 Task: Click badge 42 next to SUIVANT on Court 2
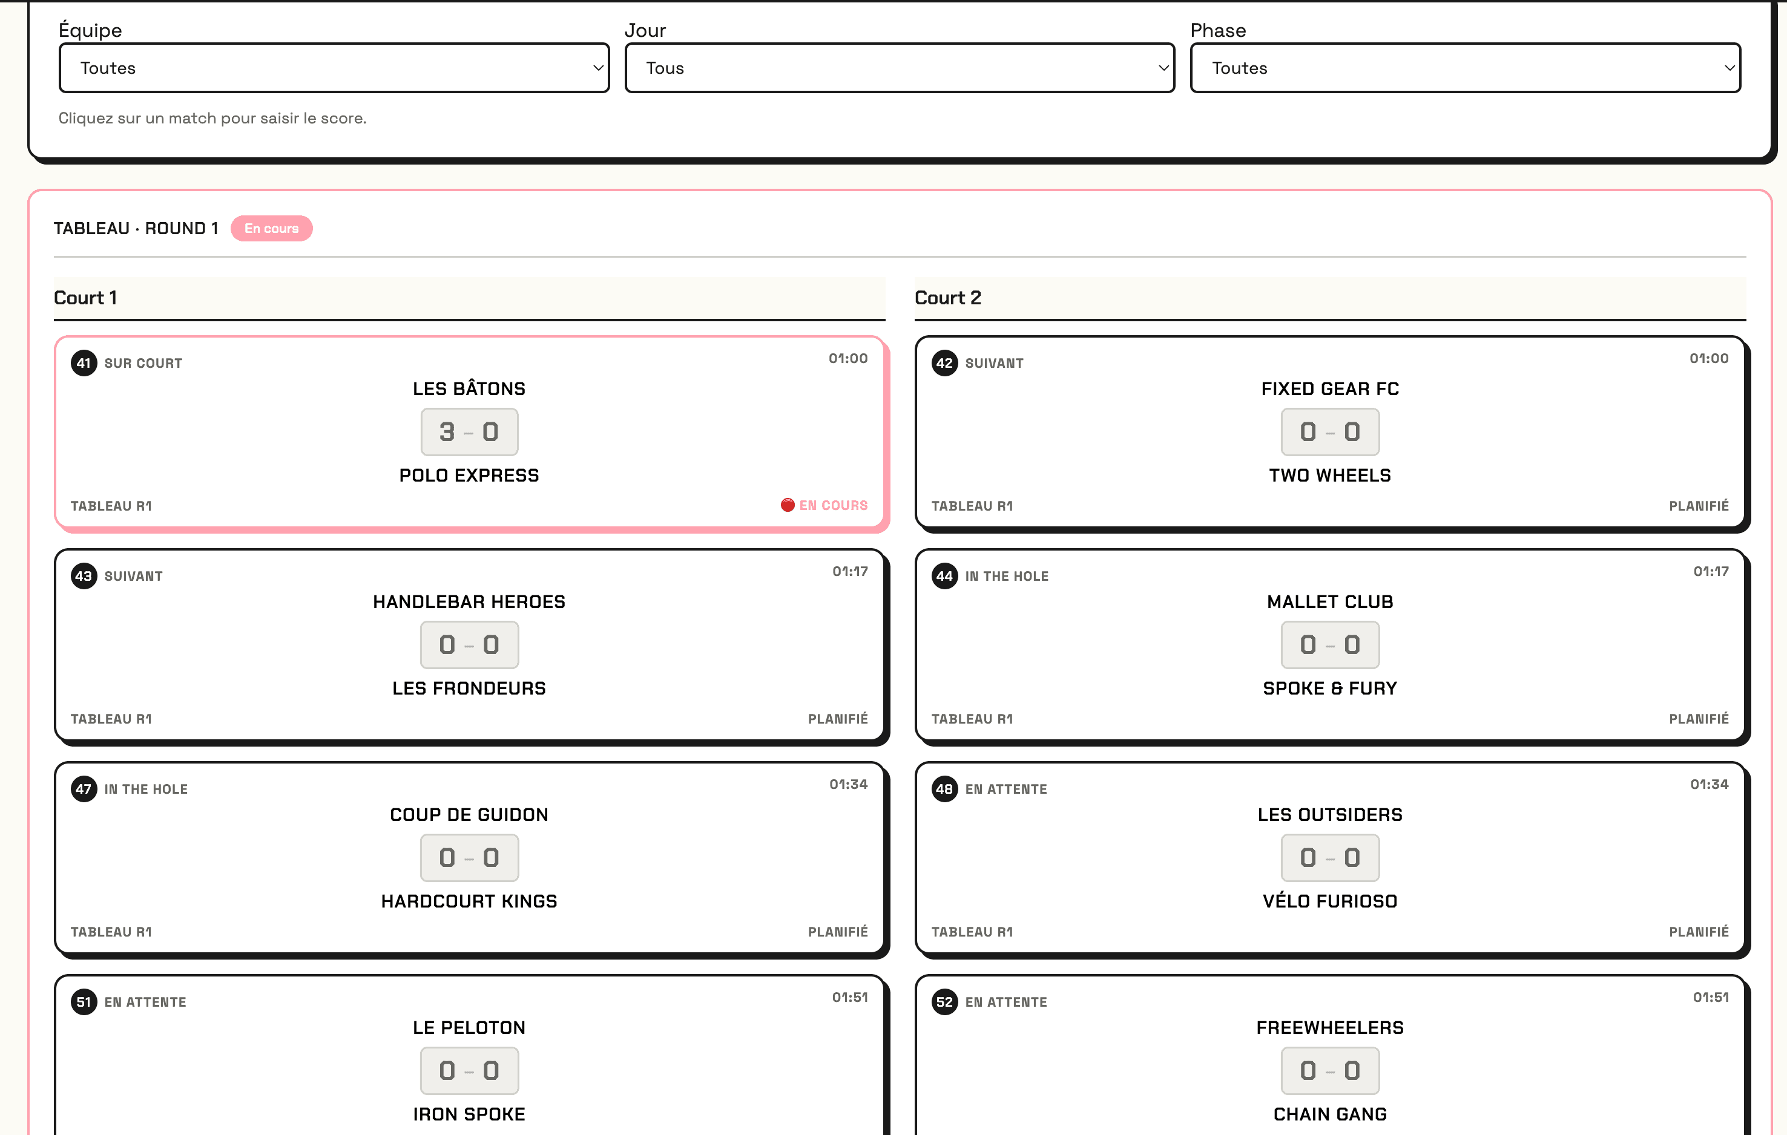[x=944, y=363]
